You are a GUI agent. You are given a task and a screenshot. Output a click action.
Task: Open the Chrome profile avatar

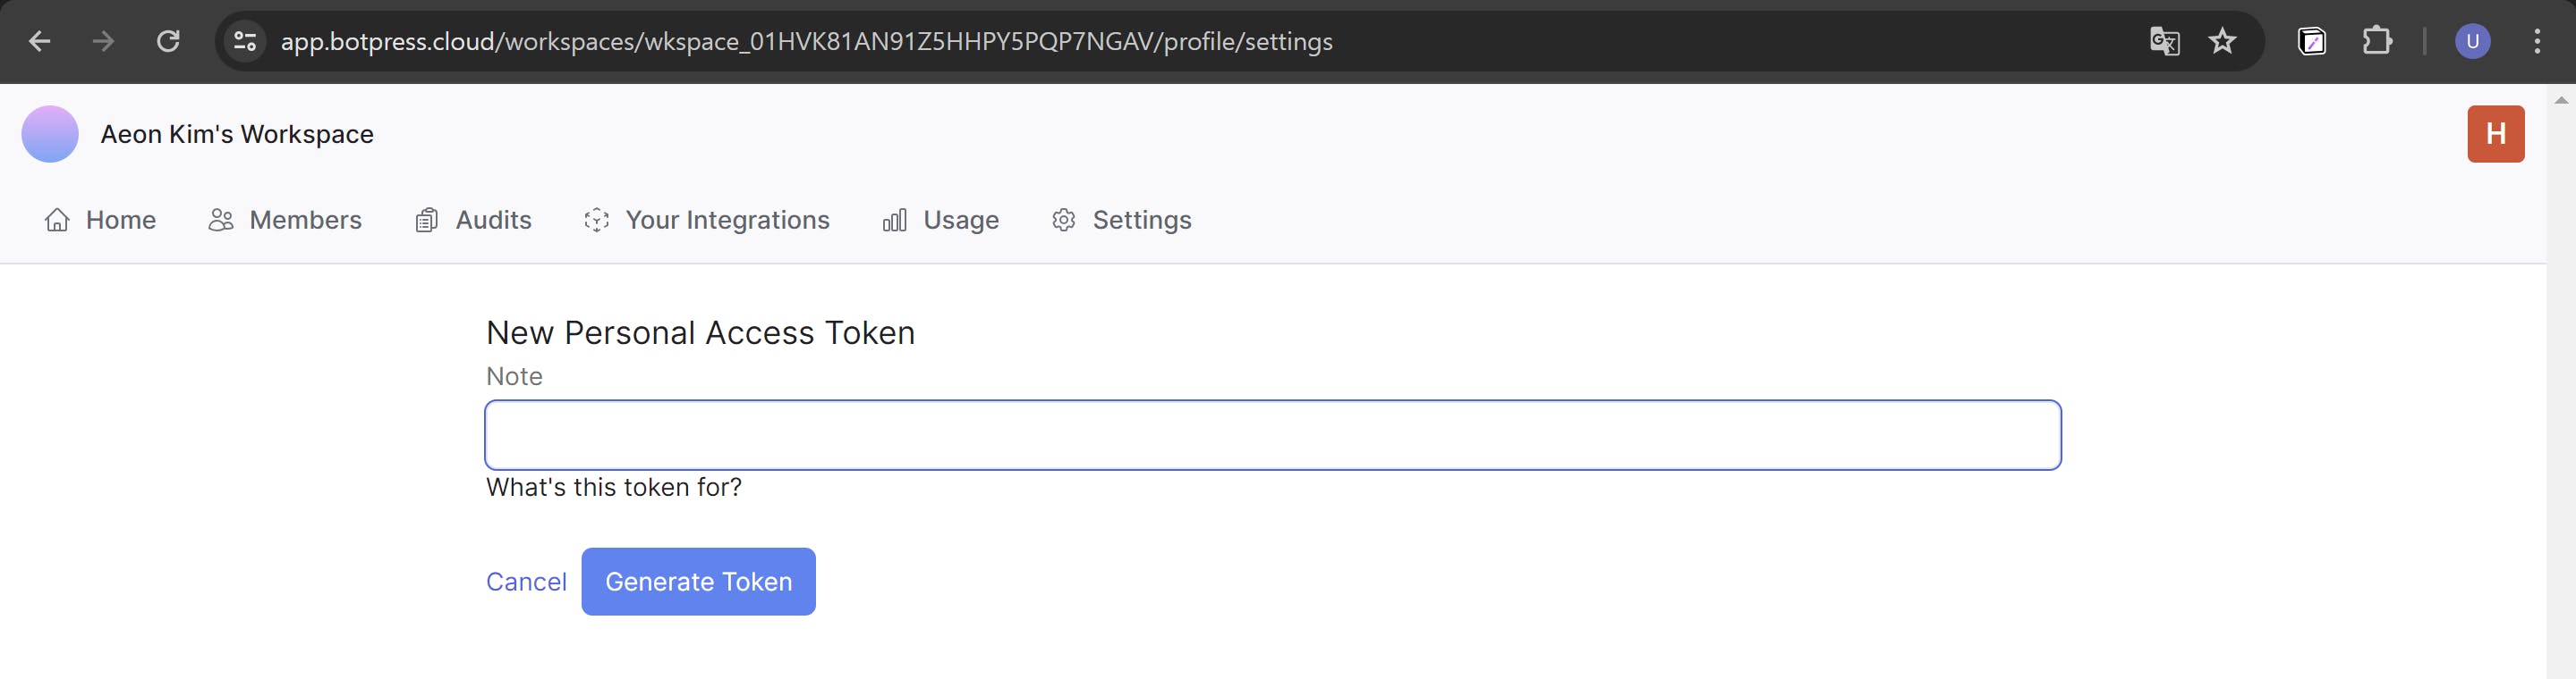2472,41
